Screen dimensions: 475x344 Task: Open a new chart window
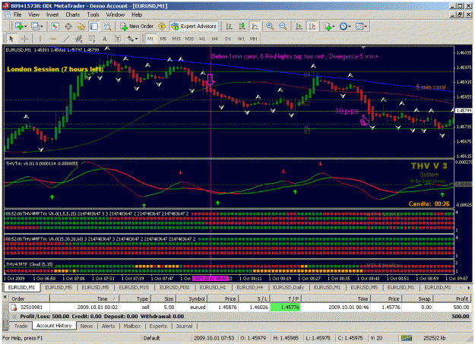pos(19,27)
